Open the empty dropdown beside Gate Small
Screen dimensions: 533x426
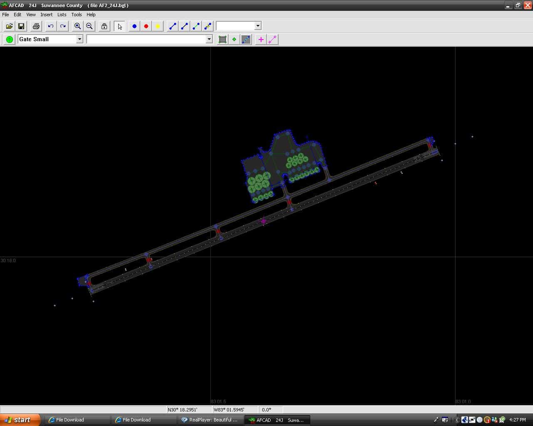209,39
